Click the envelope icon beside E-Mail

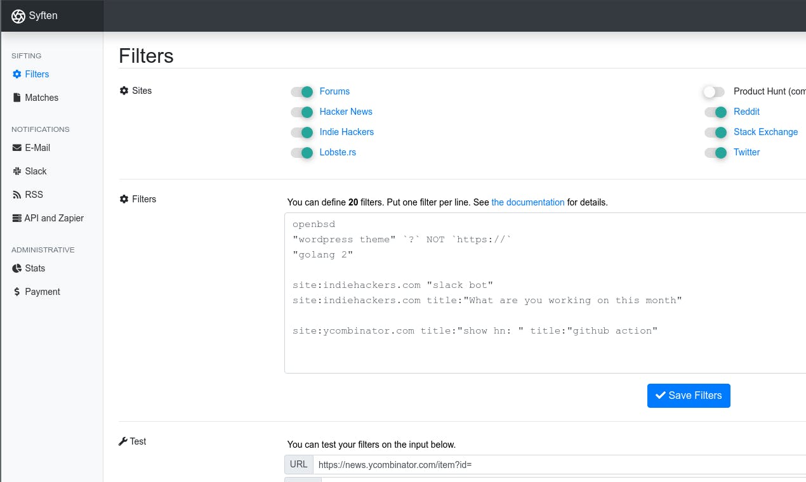(x=17, y=148)
